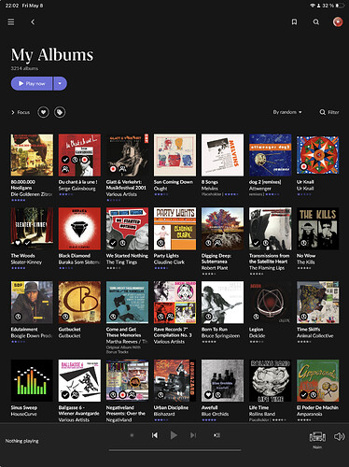349x467 pixels.
Task: Click the Sleater-Kinney artist link
Action: [26, 262]
